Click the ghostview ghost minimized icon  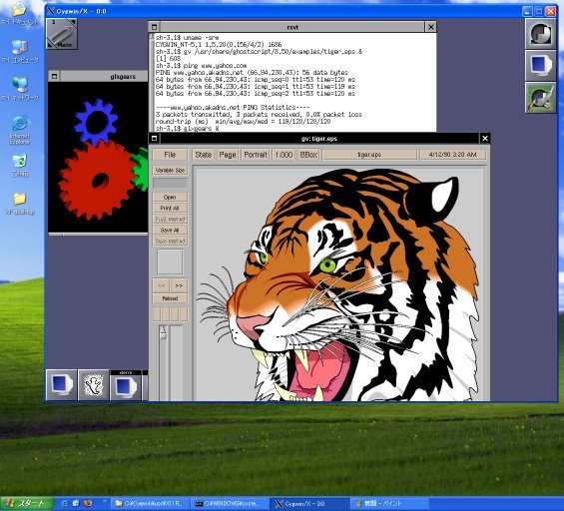click(94, 385)
